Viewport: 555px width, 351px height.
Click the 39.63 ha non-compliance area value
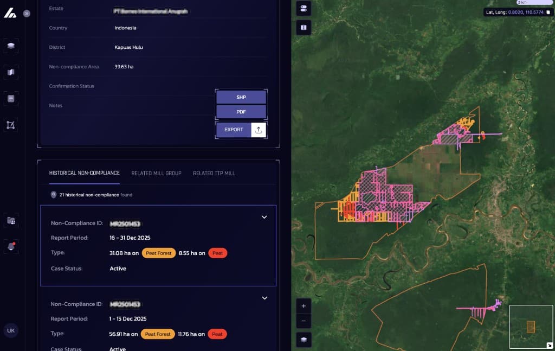click(124, 67)
